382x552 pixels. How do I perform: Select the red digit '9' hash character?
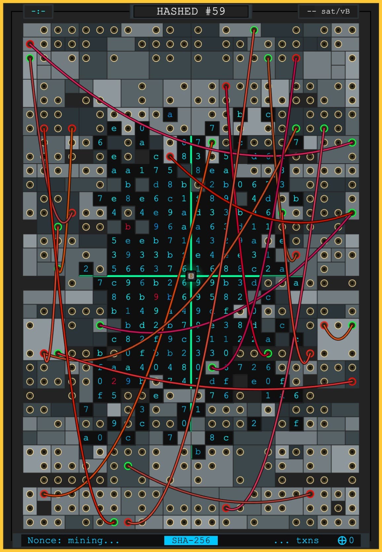[x=156, y=297]
